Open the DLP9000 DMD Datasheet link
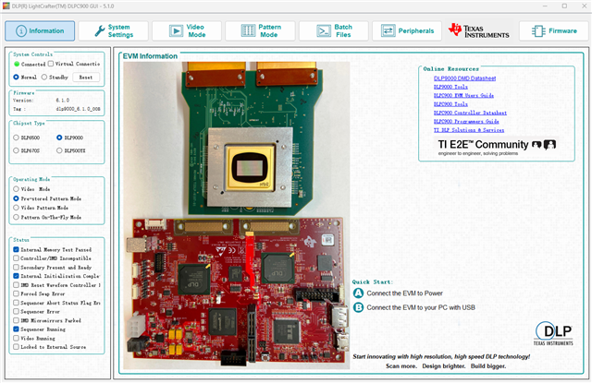 click(x=464, y=78)
